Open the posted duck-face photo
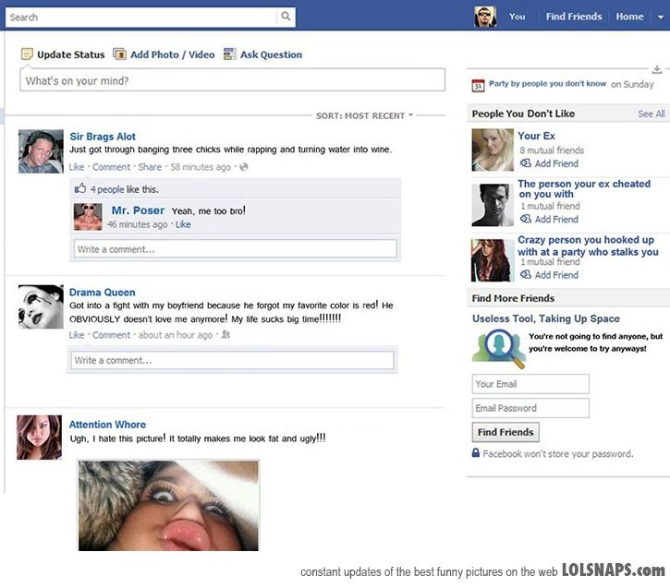The image size is (670, 588). (x=168, y=506)
